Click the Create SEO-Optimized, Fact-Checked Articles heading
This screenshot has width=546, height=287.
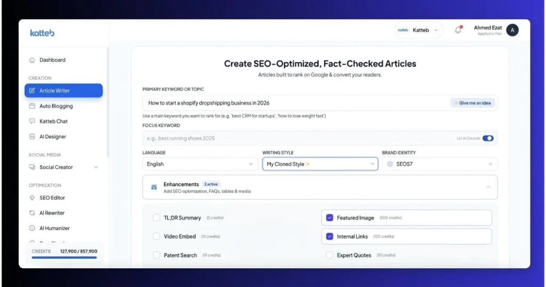coord(320,63)
